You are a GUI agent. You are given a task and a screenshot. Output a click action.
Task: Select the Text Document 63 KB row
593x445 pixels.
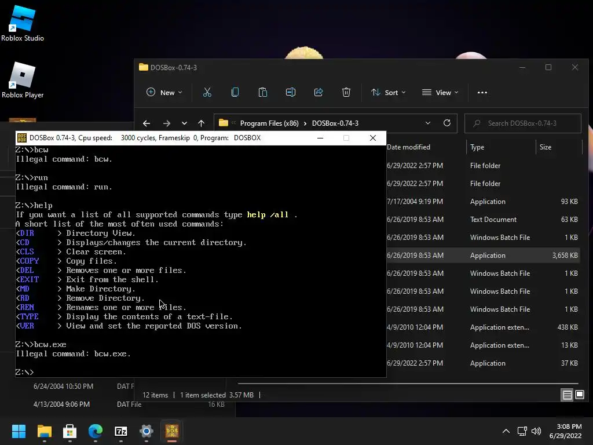(484, 220)
